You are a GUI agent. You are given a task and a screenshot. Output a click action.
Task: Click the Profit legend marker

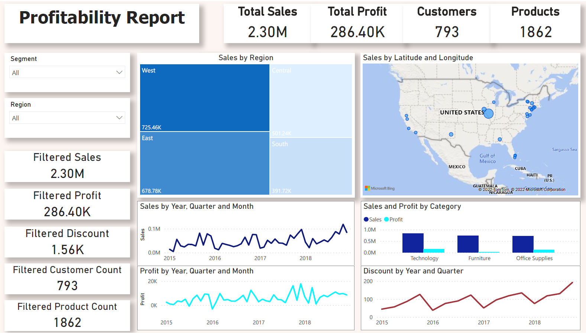[386, 220]
